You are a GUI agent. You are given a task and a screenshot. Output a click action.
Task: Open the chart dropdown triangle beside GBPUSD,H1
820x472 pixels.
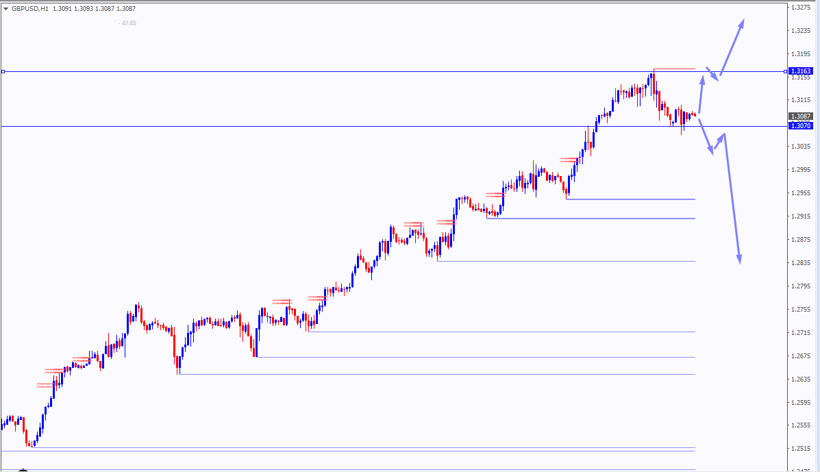5,9
